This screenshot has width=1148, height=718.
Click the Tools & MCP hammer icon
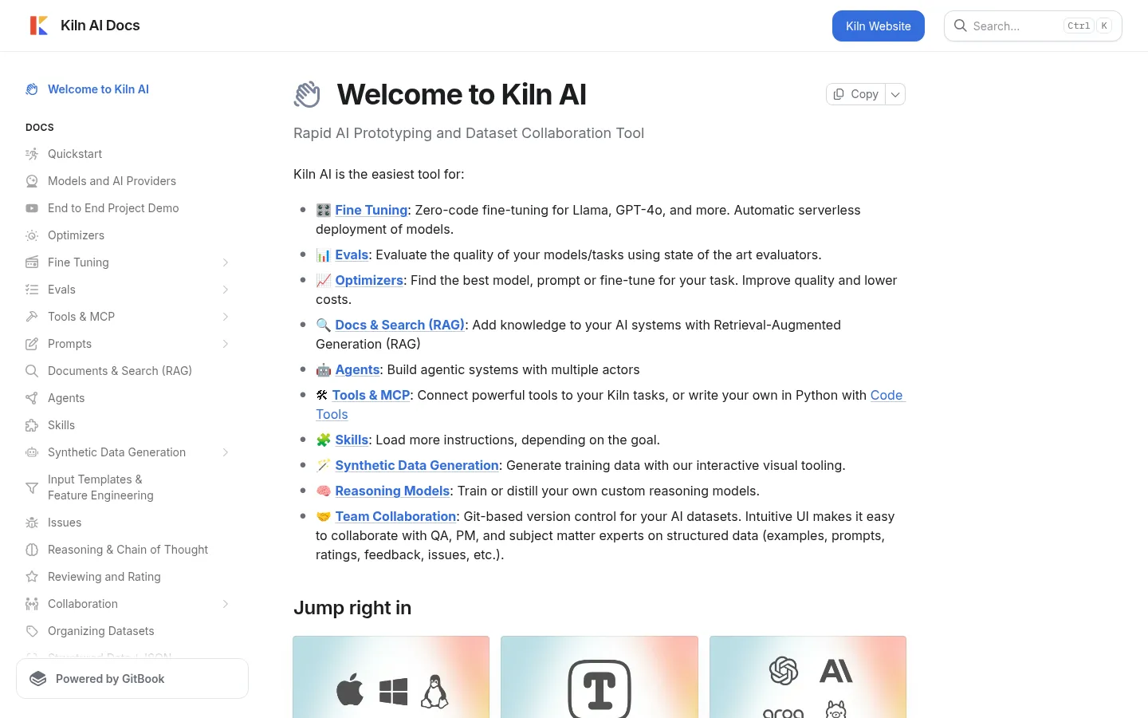tap(32, 317)
